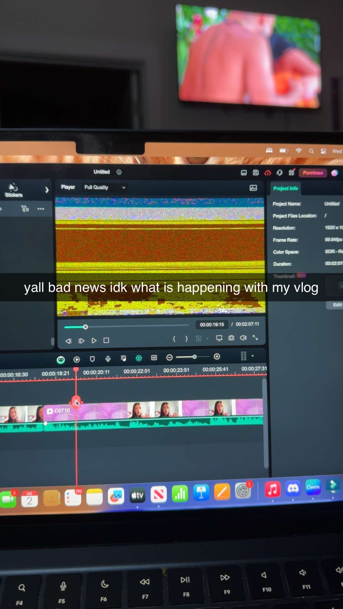
Task: Click the Wi-Fi menu bar icon
Action: pyautogui.click(x=298, y=151)
